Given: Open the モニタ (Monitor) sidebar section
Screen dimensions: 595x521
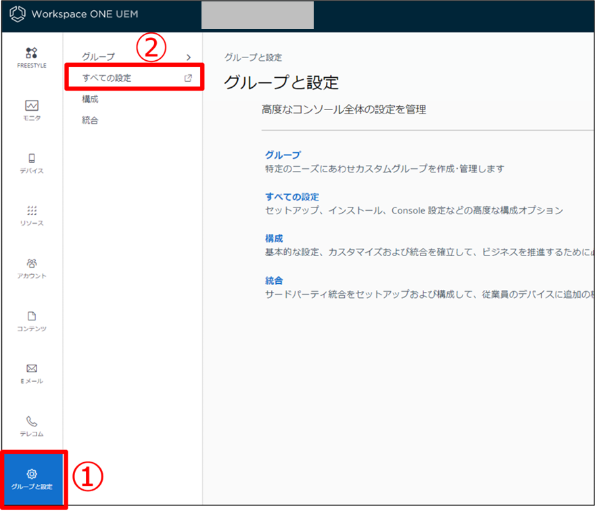Looking at the screenshot, I should 32,110.
